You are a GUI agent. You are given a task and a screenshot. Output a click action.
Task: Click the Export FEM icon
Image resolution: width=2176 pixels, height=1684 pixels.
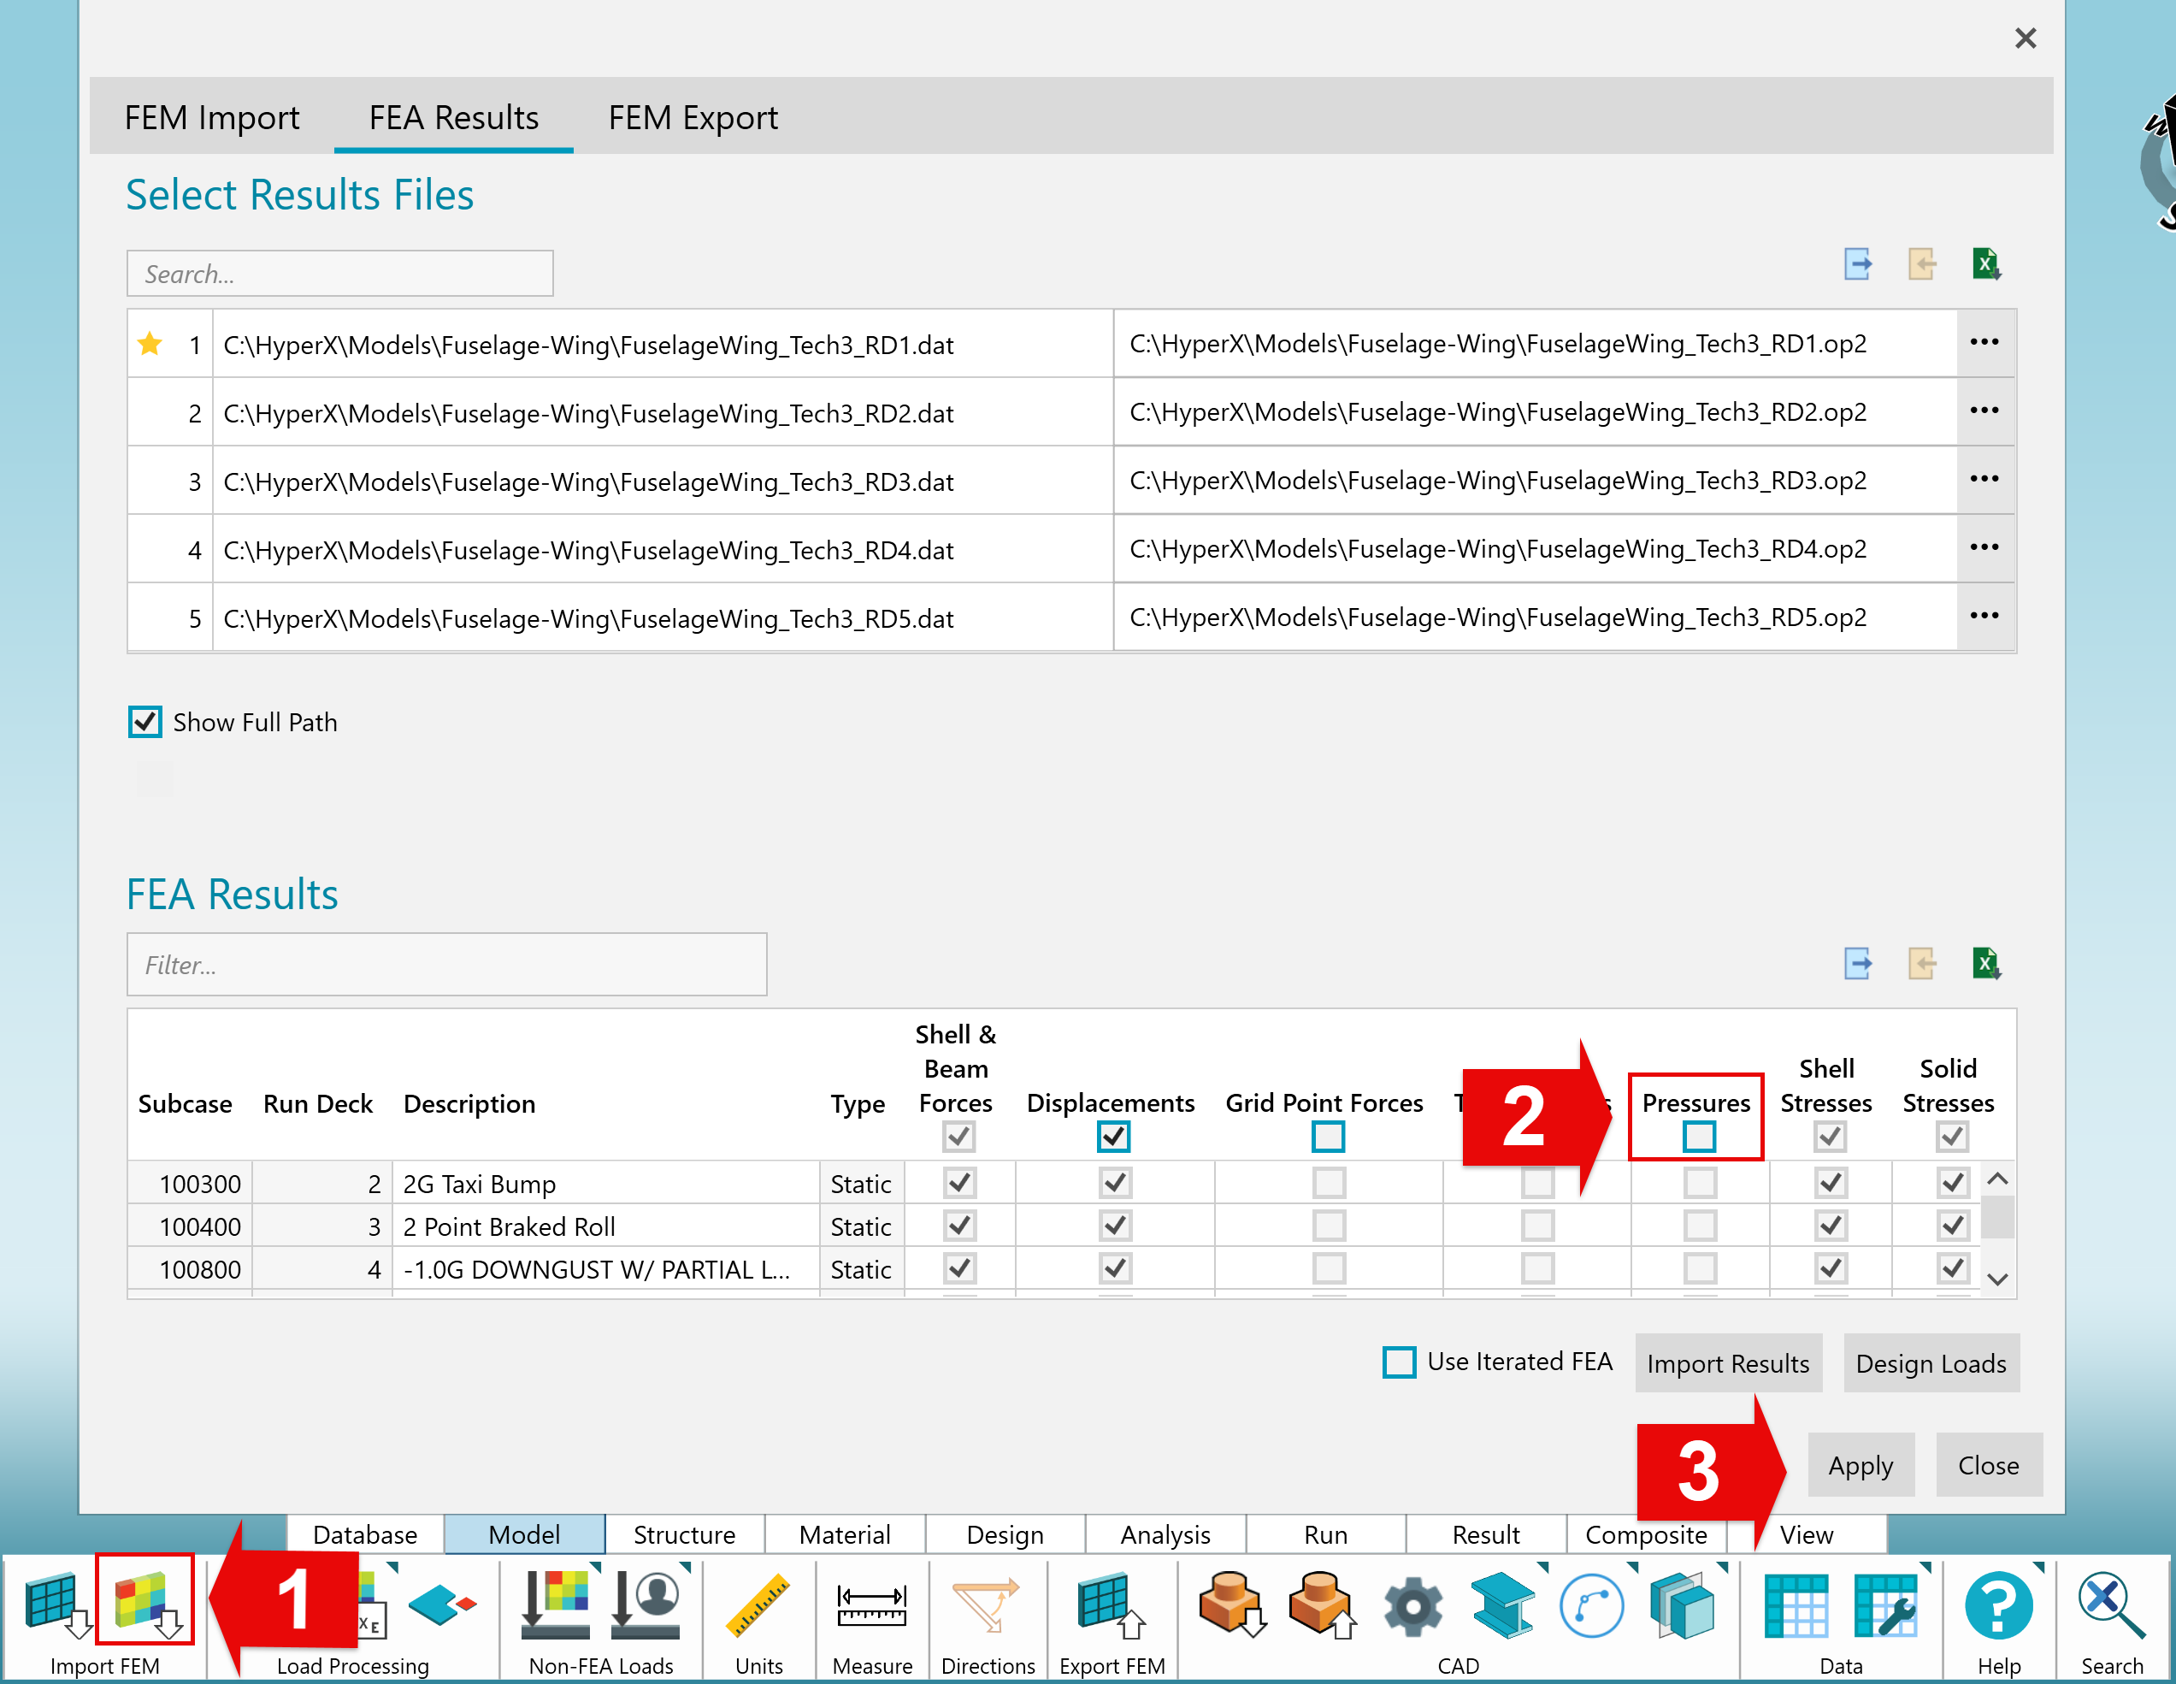coord(1112,1605)
